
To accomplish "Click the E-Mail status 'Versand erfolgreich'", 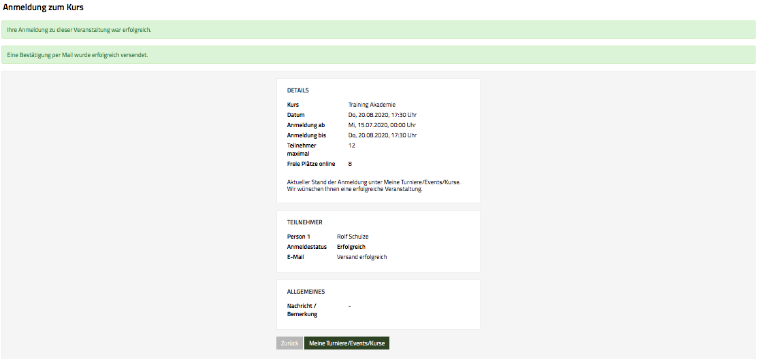I will [x=361, y=257].
